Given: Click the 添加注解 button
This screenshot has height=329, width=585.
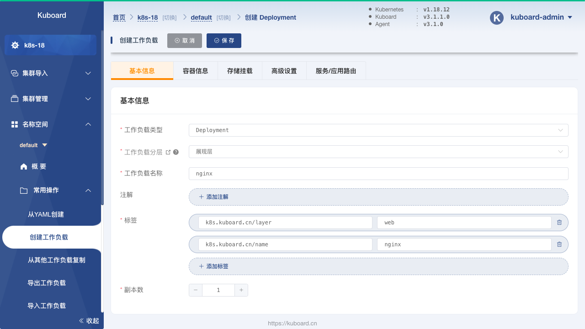Looking at the screenshot, I should pos(378,197).
